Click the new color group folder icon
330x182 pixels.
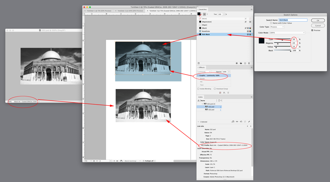pos(241,63)
